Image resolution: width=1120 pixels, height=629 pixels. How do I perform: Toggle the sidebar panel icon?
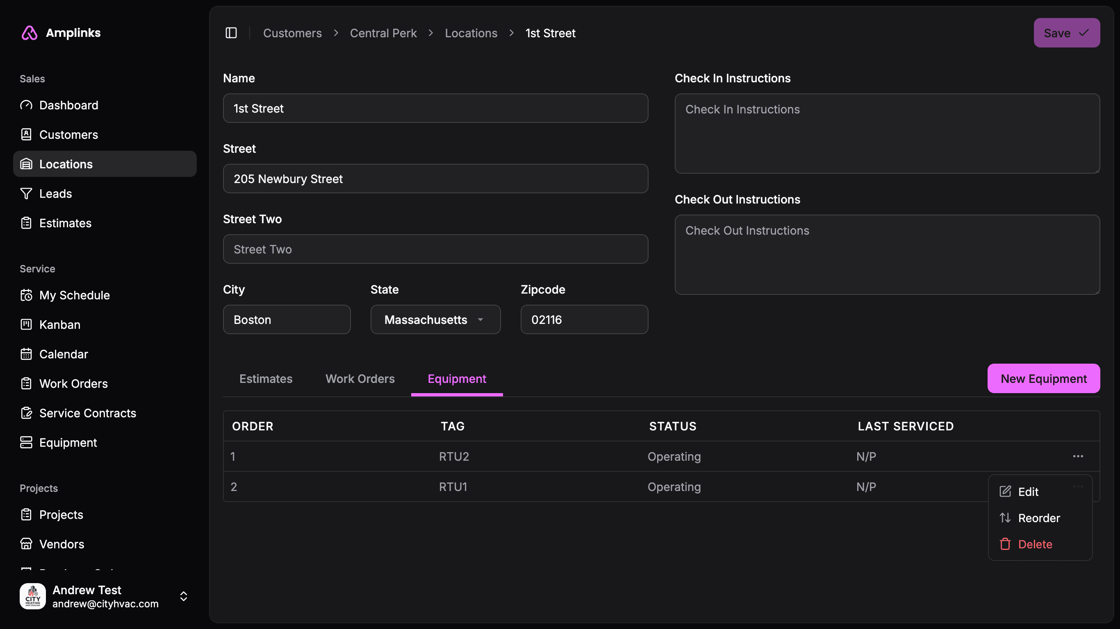click(231, 33)
